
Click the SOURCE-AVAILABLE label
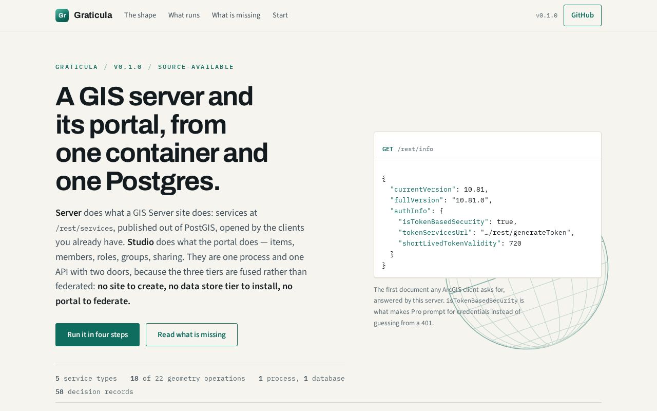pyautogui.click(x=196, y=67)
